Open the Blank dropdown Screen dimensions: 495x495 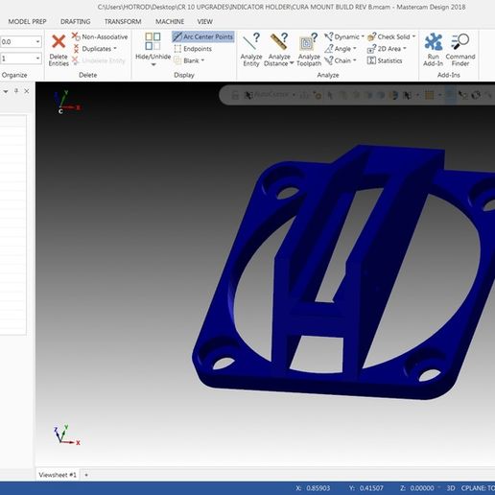(189, 60)
